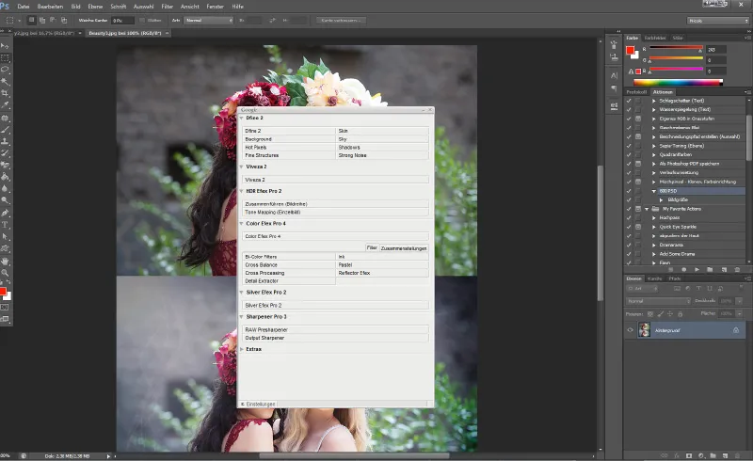Screen dimensions: 753x461
Task: Select the Eyedropper tool
Action: (5, 106)
